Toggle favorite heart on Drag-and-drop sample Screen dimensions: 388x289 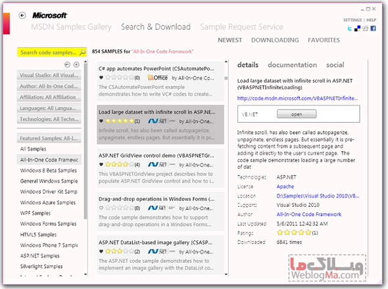(x=101, y=208)
